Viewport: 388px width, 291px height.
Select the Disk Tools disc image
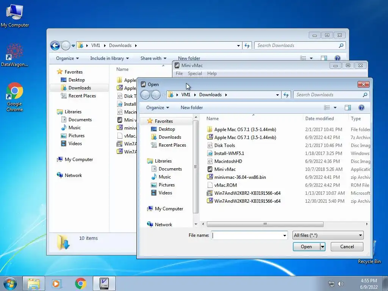221,145
